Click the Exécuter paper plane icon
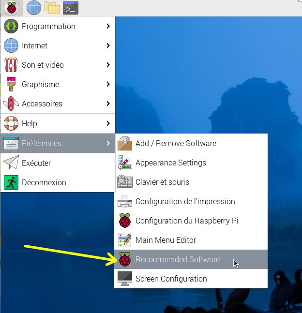Screen dimensions: 302x313 click(x=11, y=162)
